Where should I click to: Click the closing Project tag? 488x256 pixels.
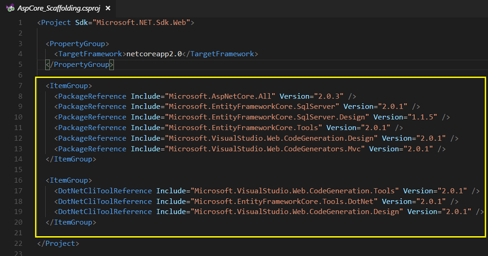[58, 243]
